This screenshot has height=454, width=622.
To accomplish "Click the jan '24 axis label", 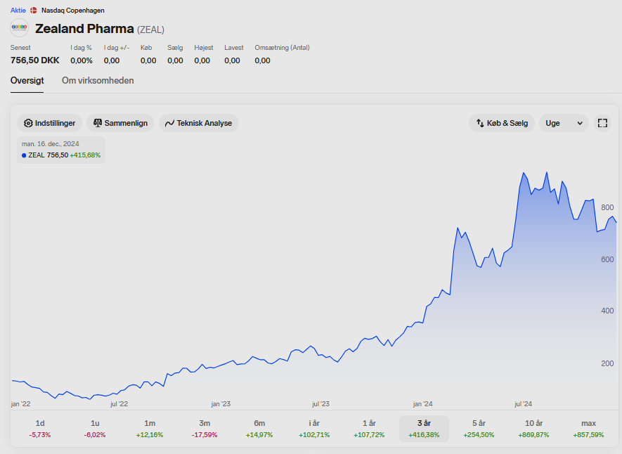I will (423, 404).
